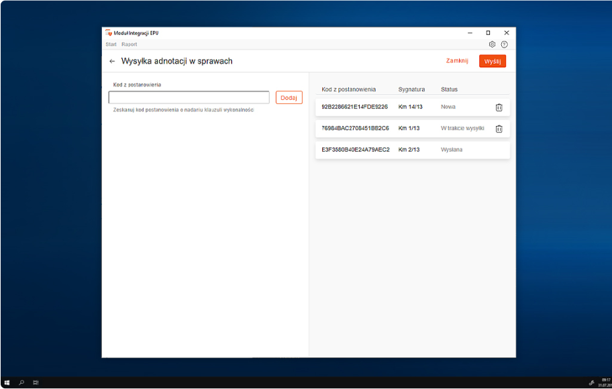Select code 76984BAC2708451BB2C6

[x=355, y=128]
